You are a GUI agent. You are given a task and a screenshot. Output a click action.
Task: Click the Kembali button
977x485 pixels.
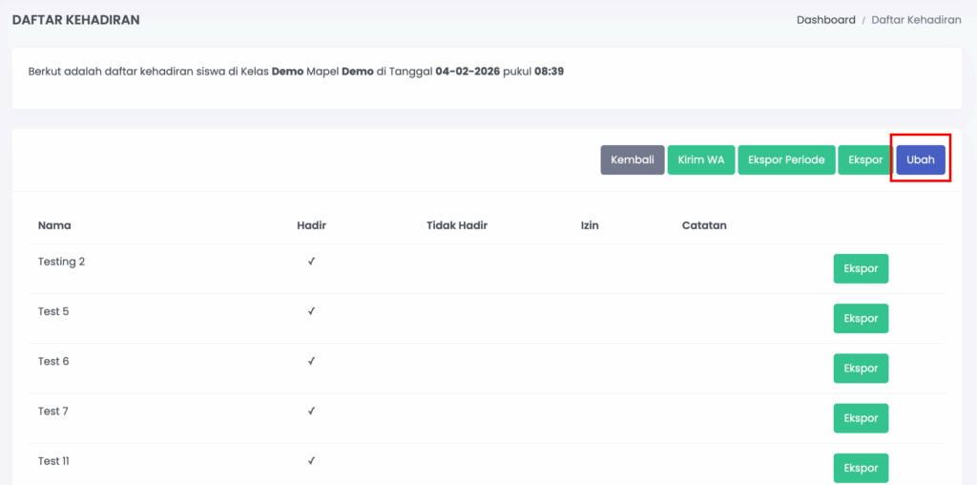click(632, 160)
